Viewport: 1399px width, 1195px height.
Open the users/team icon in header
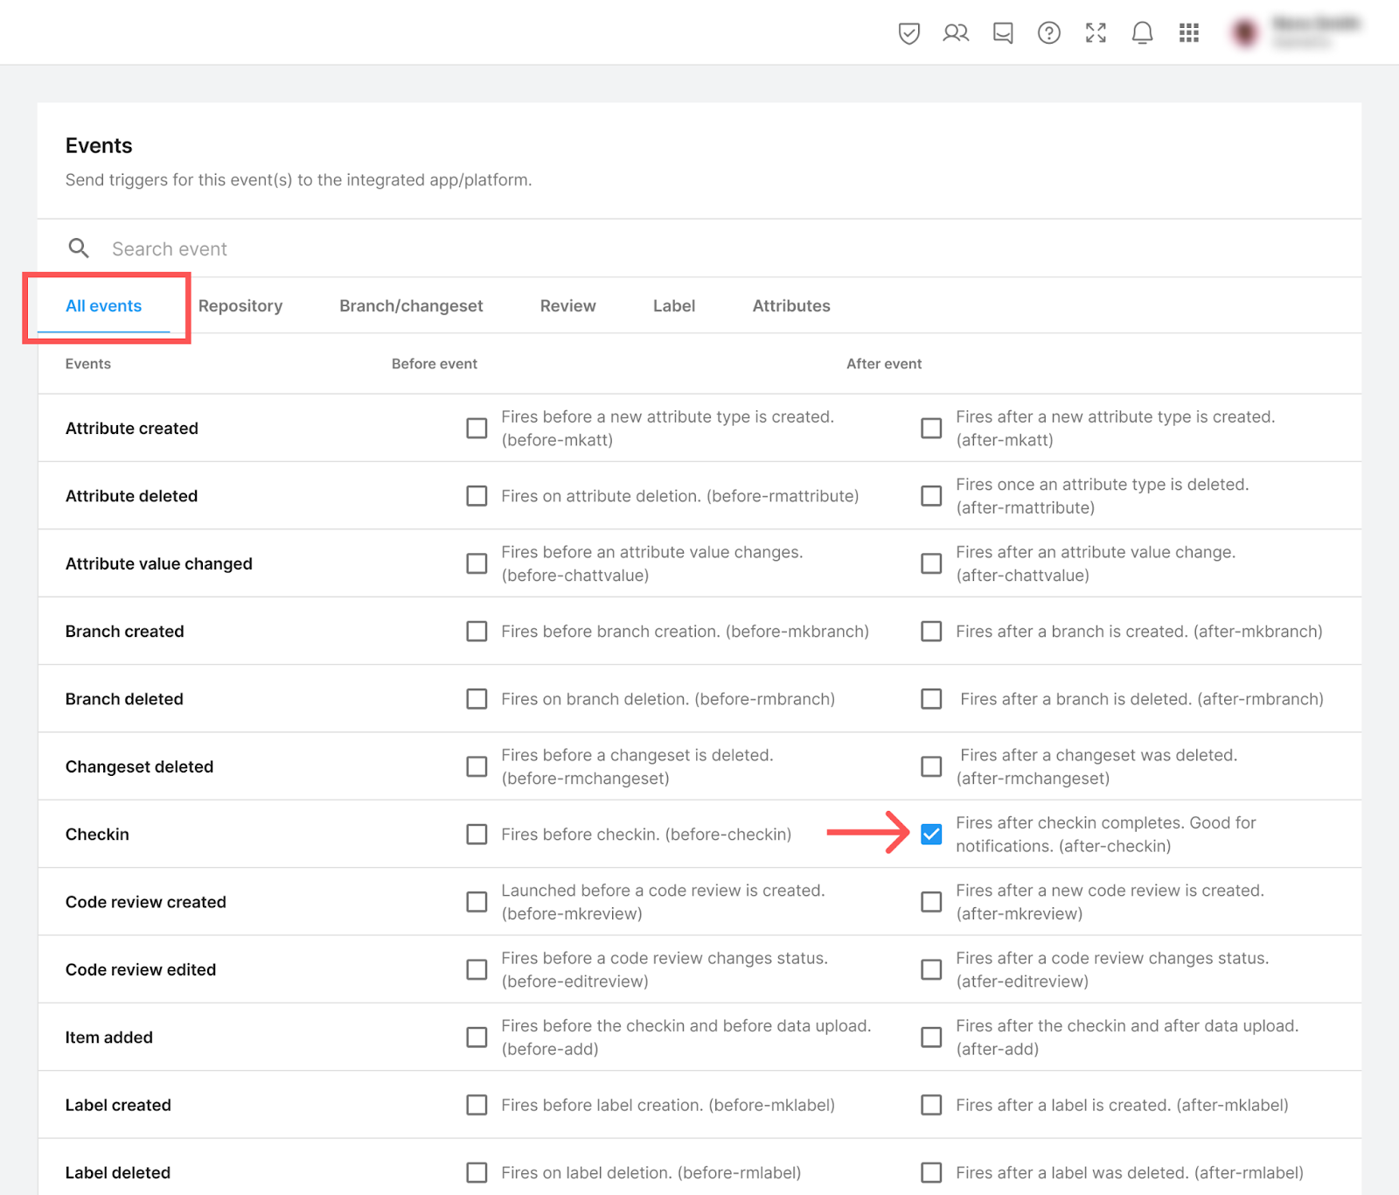956,33
